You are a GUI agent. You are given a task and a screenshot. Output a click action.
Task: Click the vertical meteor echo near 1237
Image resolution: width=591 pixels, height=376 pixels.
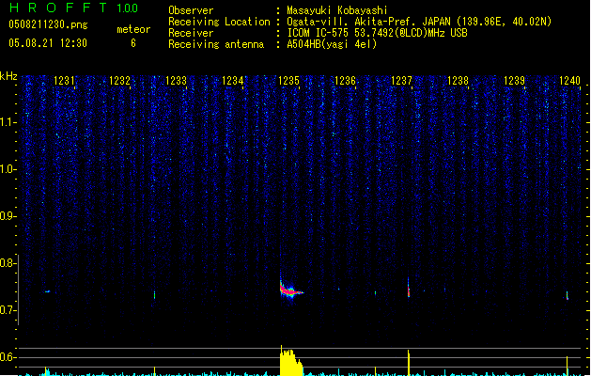[409, 289]
